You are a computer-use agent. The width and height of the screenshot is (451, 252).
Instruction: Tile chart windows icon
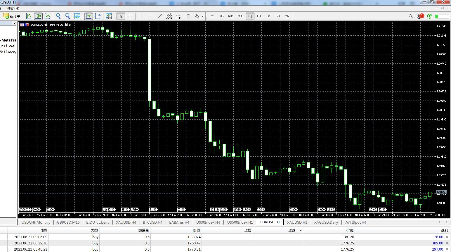coord(77,16)
